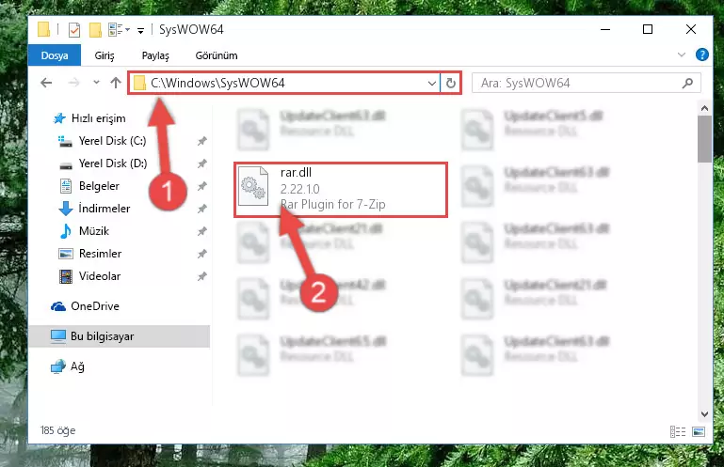Click the search magnifier icon
Viewport: 724px width, 467px height.
point(687,83)
